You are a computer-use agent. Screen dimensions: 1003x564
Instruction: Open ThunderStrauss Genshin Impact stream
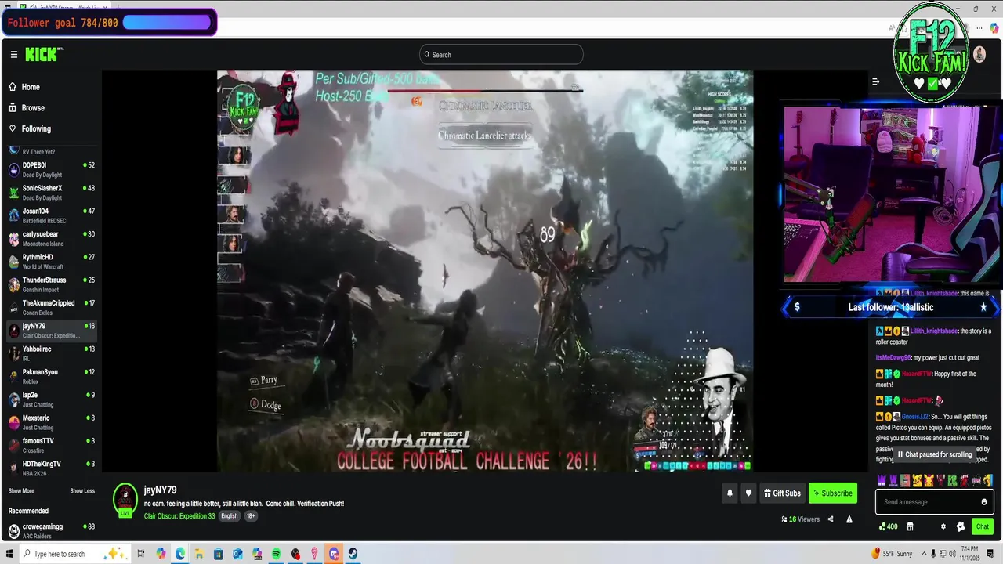coord(51,284)
